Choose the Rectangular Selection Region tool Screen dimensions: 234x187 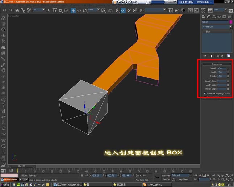click(x=60, y=10)
